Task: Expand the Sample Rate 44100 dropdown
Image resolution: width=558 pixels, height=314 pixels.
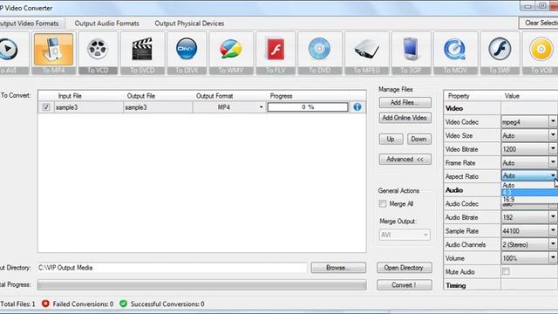Action: click(x=553, y=230)
